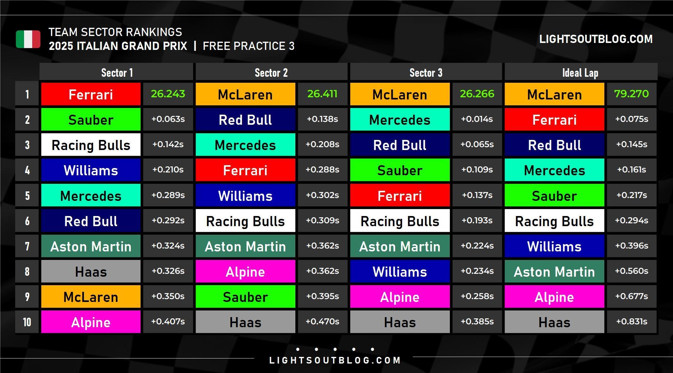Select the Ideal Lap column header
This screenshot has height=373, width=673.
pyautogui.click(x=581, y=72)
